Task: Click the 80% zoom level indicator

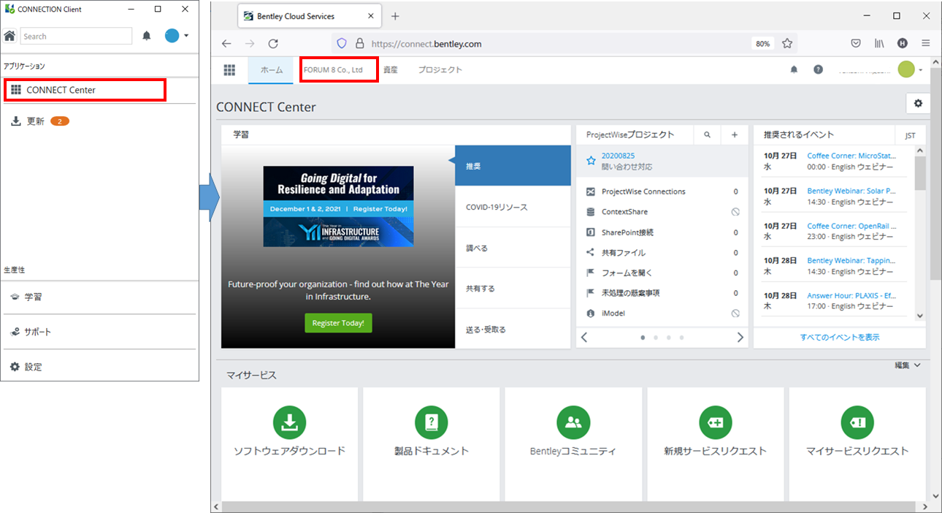Action: pos(763,44)
